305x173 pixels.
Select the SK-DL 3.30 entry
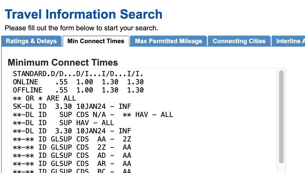tap(72, 106)
